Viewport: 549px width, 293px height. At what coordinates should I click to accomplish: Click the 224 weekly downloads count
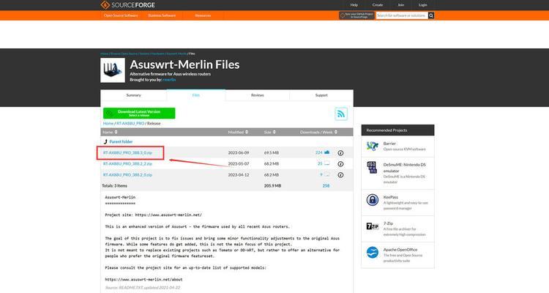coord(318,153)
